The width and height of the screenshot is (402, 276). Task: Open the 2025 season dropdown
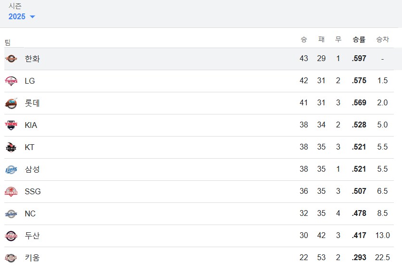point(22,17)
